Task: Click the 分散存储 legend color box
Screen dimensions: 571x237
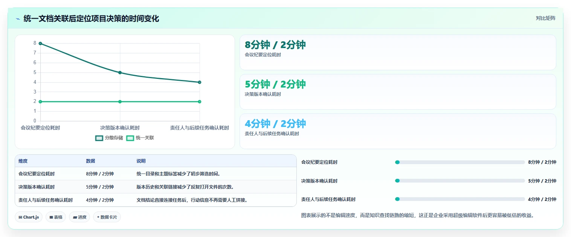Action: pyautogui.click(x=99, y=138)
